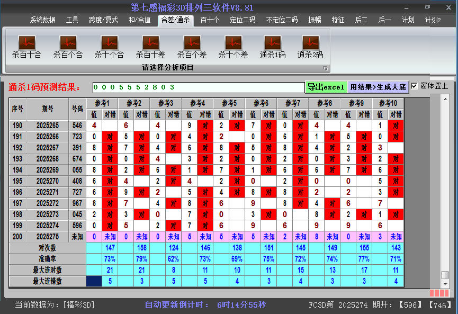This screenshot has height=314, width=458.
Task: Open the 系统数据 menu
Action: click(x=42, y=20)
